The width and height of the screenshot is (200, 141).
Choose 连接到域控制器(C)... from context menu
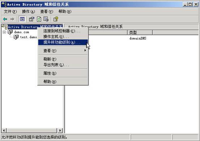[63, 31]
